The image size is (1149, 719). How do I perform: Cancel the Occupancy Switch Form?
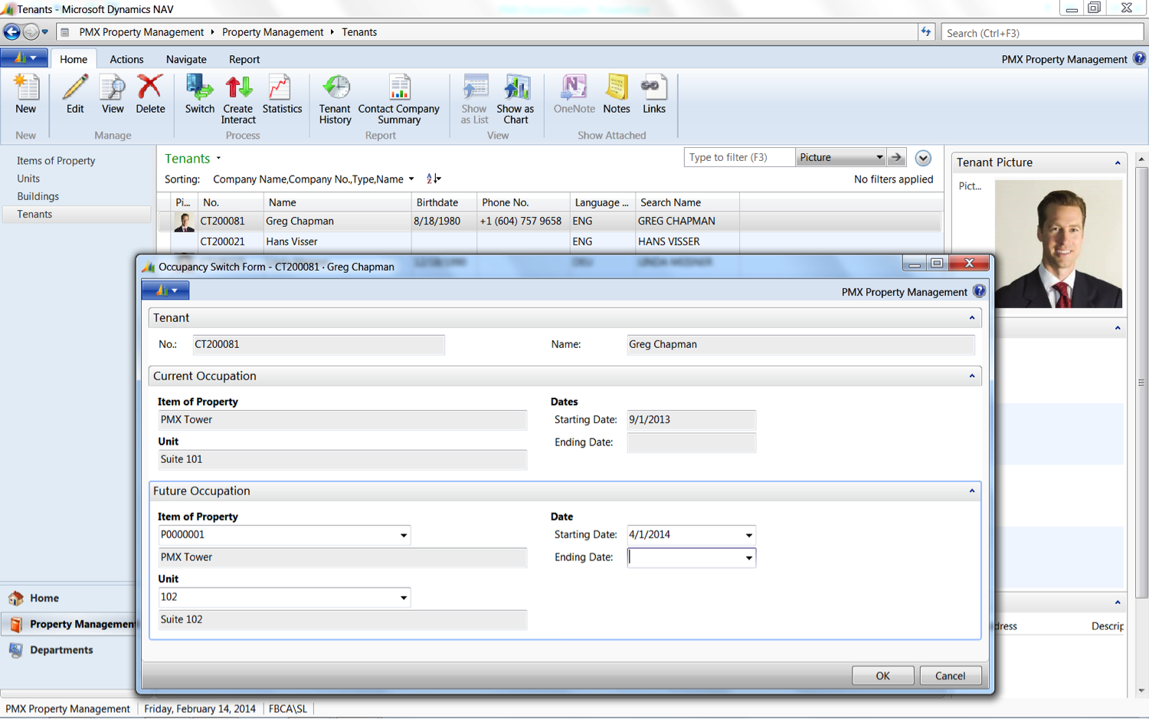[x=950, y=675]
